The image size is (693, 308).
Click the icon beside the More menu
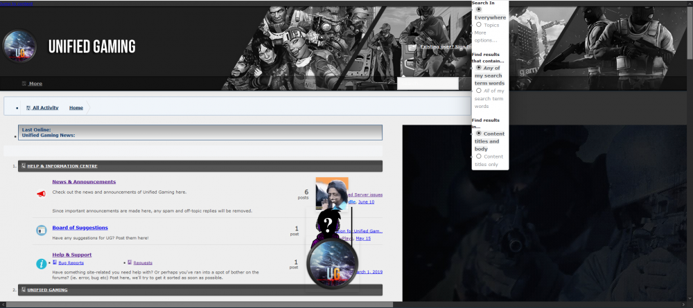tap(24, 83)
